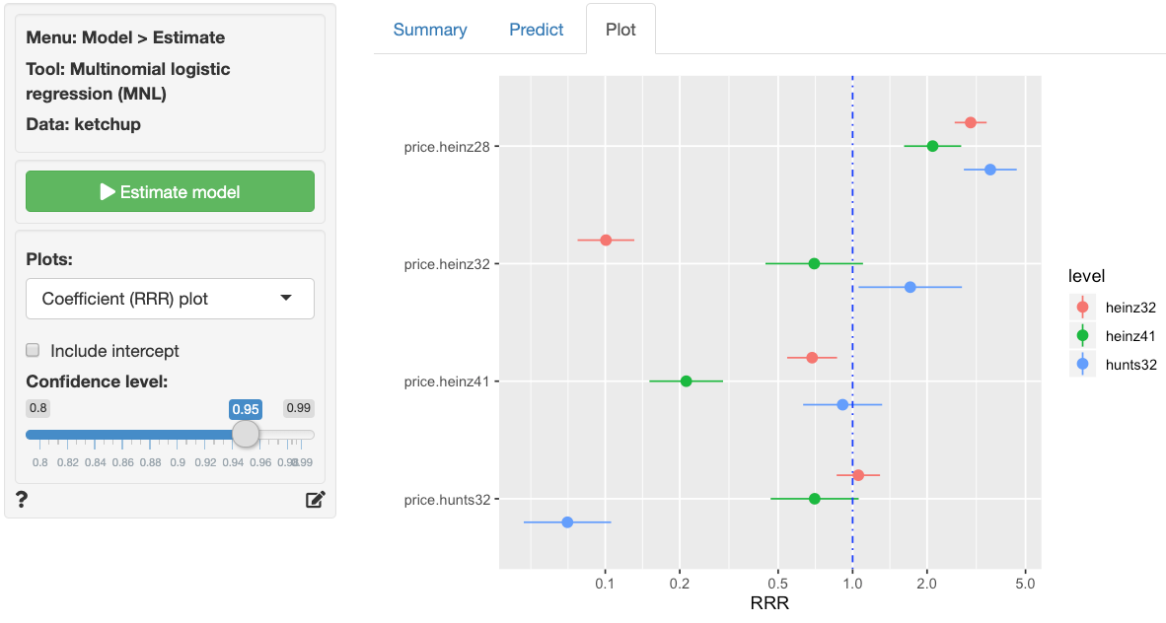Click the hunts32 legend marker

pyautogui.click(x=1082, y=364)
